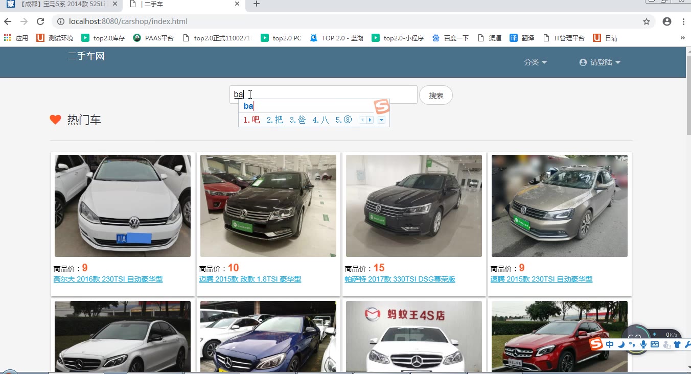Expand the 分类 category dropdown

click(536, 62)
